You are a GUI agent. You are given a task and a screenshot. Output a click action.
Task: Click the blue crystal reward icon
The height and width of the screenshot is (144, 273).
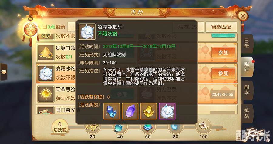[x=112, y=111]
